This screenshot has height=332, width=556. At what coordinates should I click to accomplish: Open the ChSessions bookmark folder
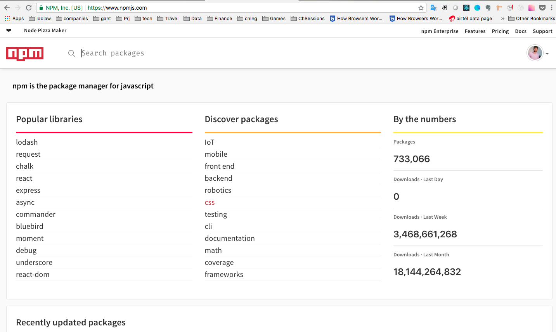coord(308,19)
